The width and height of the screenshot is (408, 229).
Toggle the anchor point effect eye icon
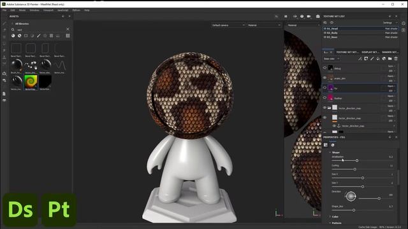[x=334, y=126]
